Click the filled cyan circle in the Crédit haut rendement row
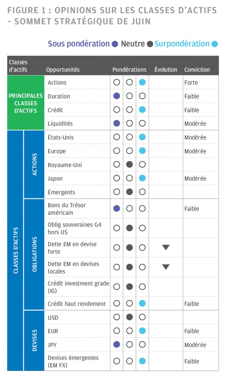This screenshot has height=376, width=227. [142, 303]
